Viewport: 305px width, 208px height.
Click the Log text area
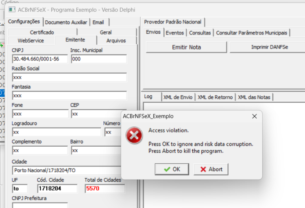pos(224,155)
